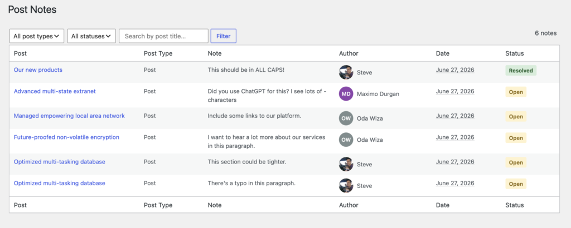Click Steve name in Our new products row
The height and width of the screenshot is (228, 571).
click(x=365, y=72)
